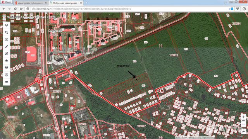Close the Публичная кадастровая карта tab
The height and width of the screenshot is (139, 248).
81,3
